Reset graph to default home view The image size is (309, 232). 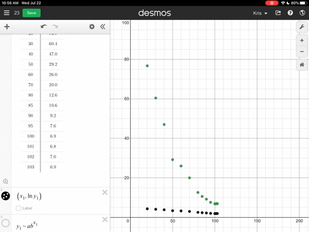tap(302, 64)
